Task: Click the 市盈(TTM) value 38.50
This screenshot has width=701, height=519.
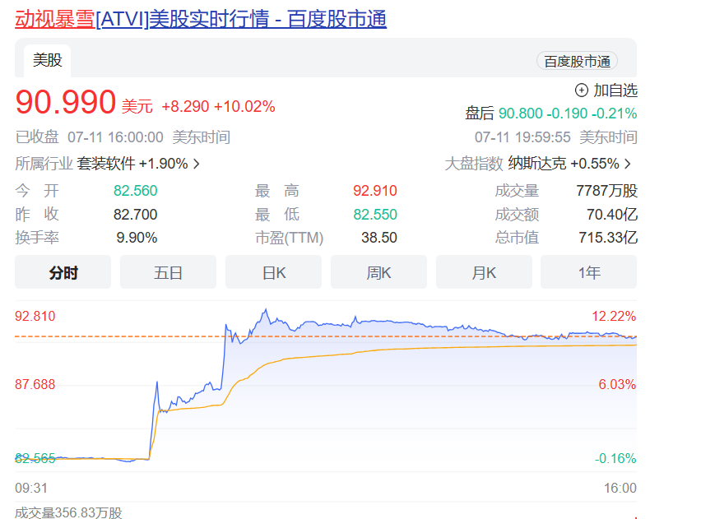Action: pos(379,238)
